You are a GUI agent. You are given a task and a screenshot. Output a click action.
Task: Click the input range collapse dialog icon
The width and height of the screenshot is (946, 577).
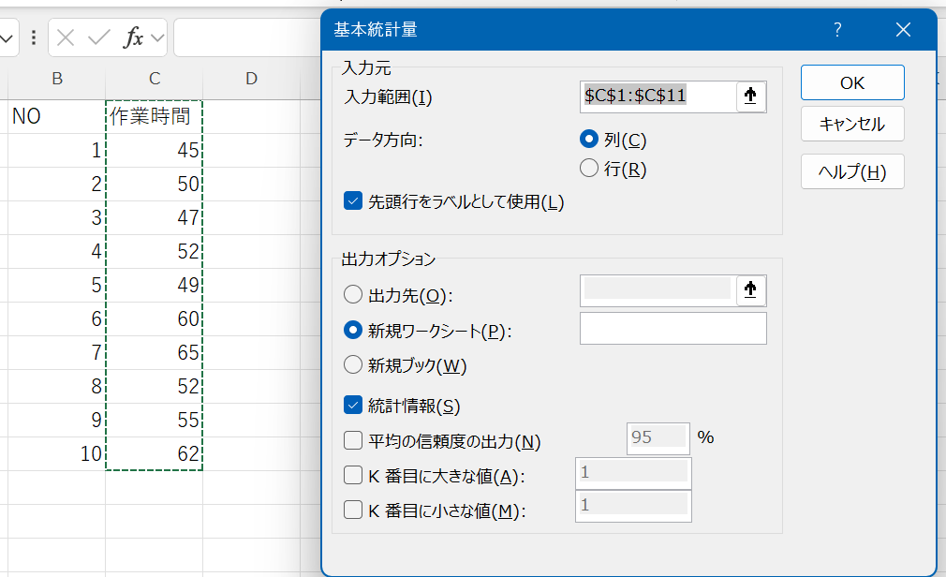coord(751,96)
